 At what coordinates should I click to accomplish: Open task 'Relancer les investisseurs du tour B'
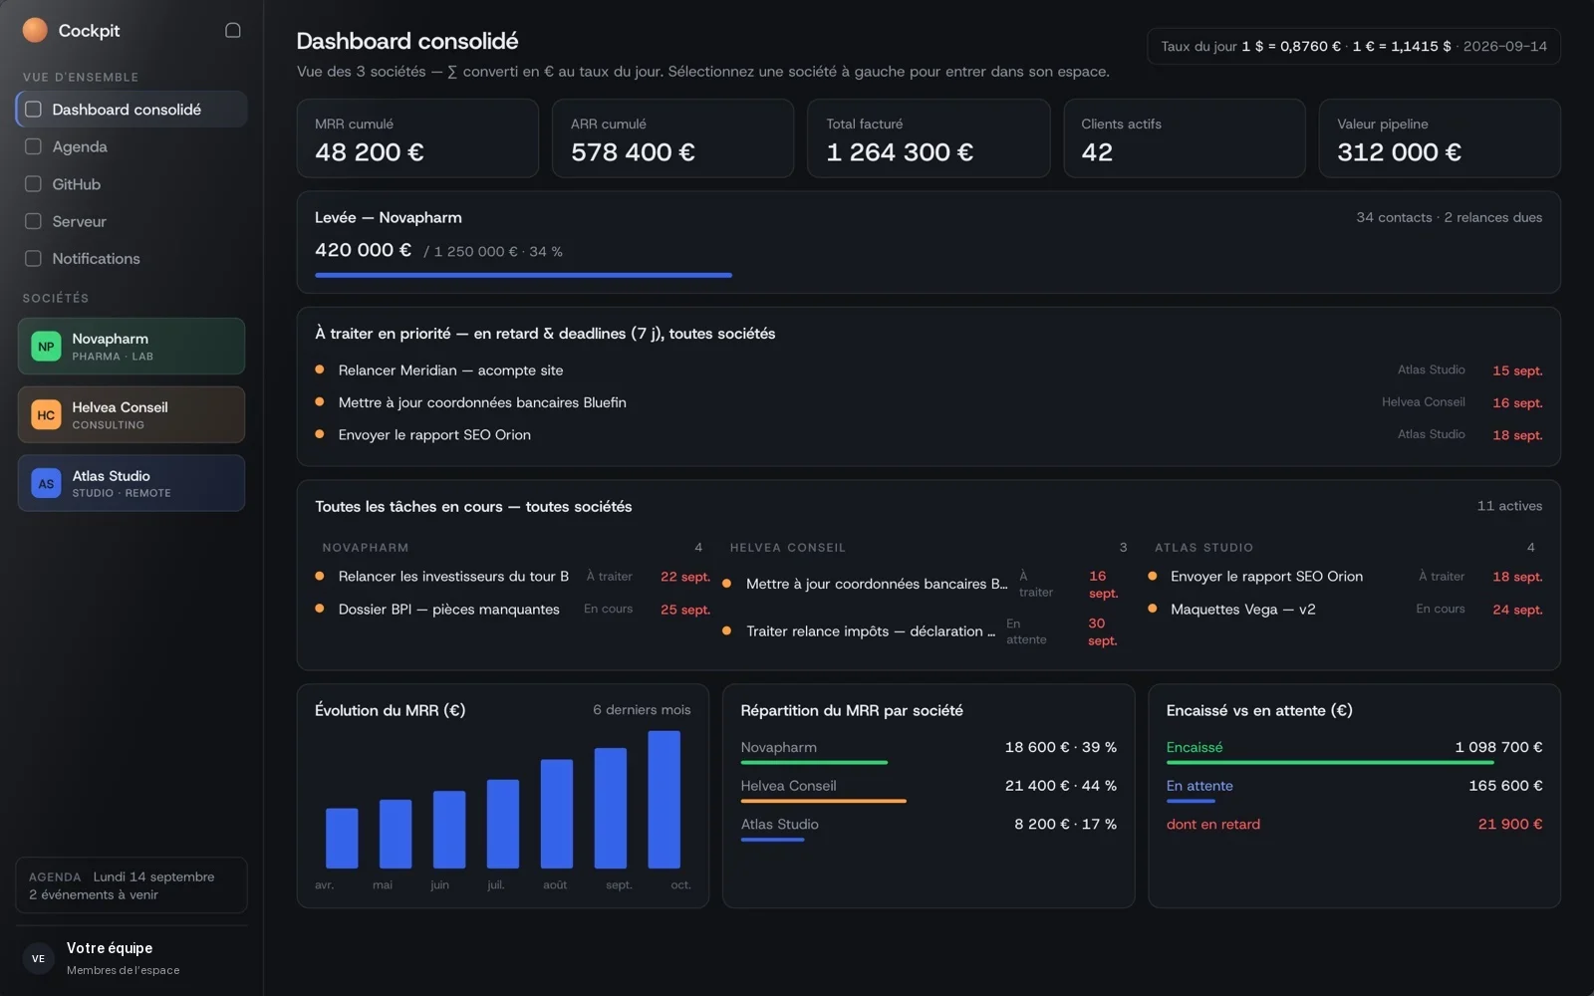[x=512, y=577]
